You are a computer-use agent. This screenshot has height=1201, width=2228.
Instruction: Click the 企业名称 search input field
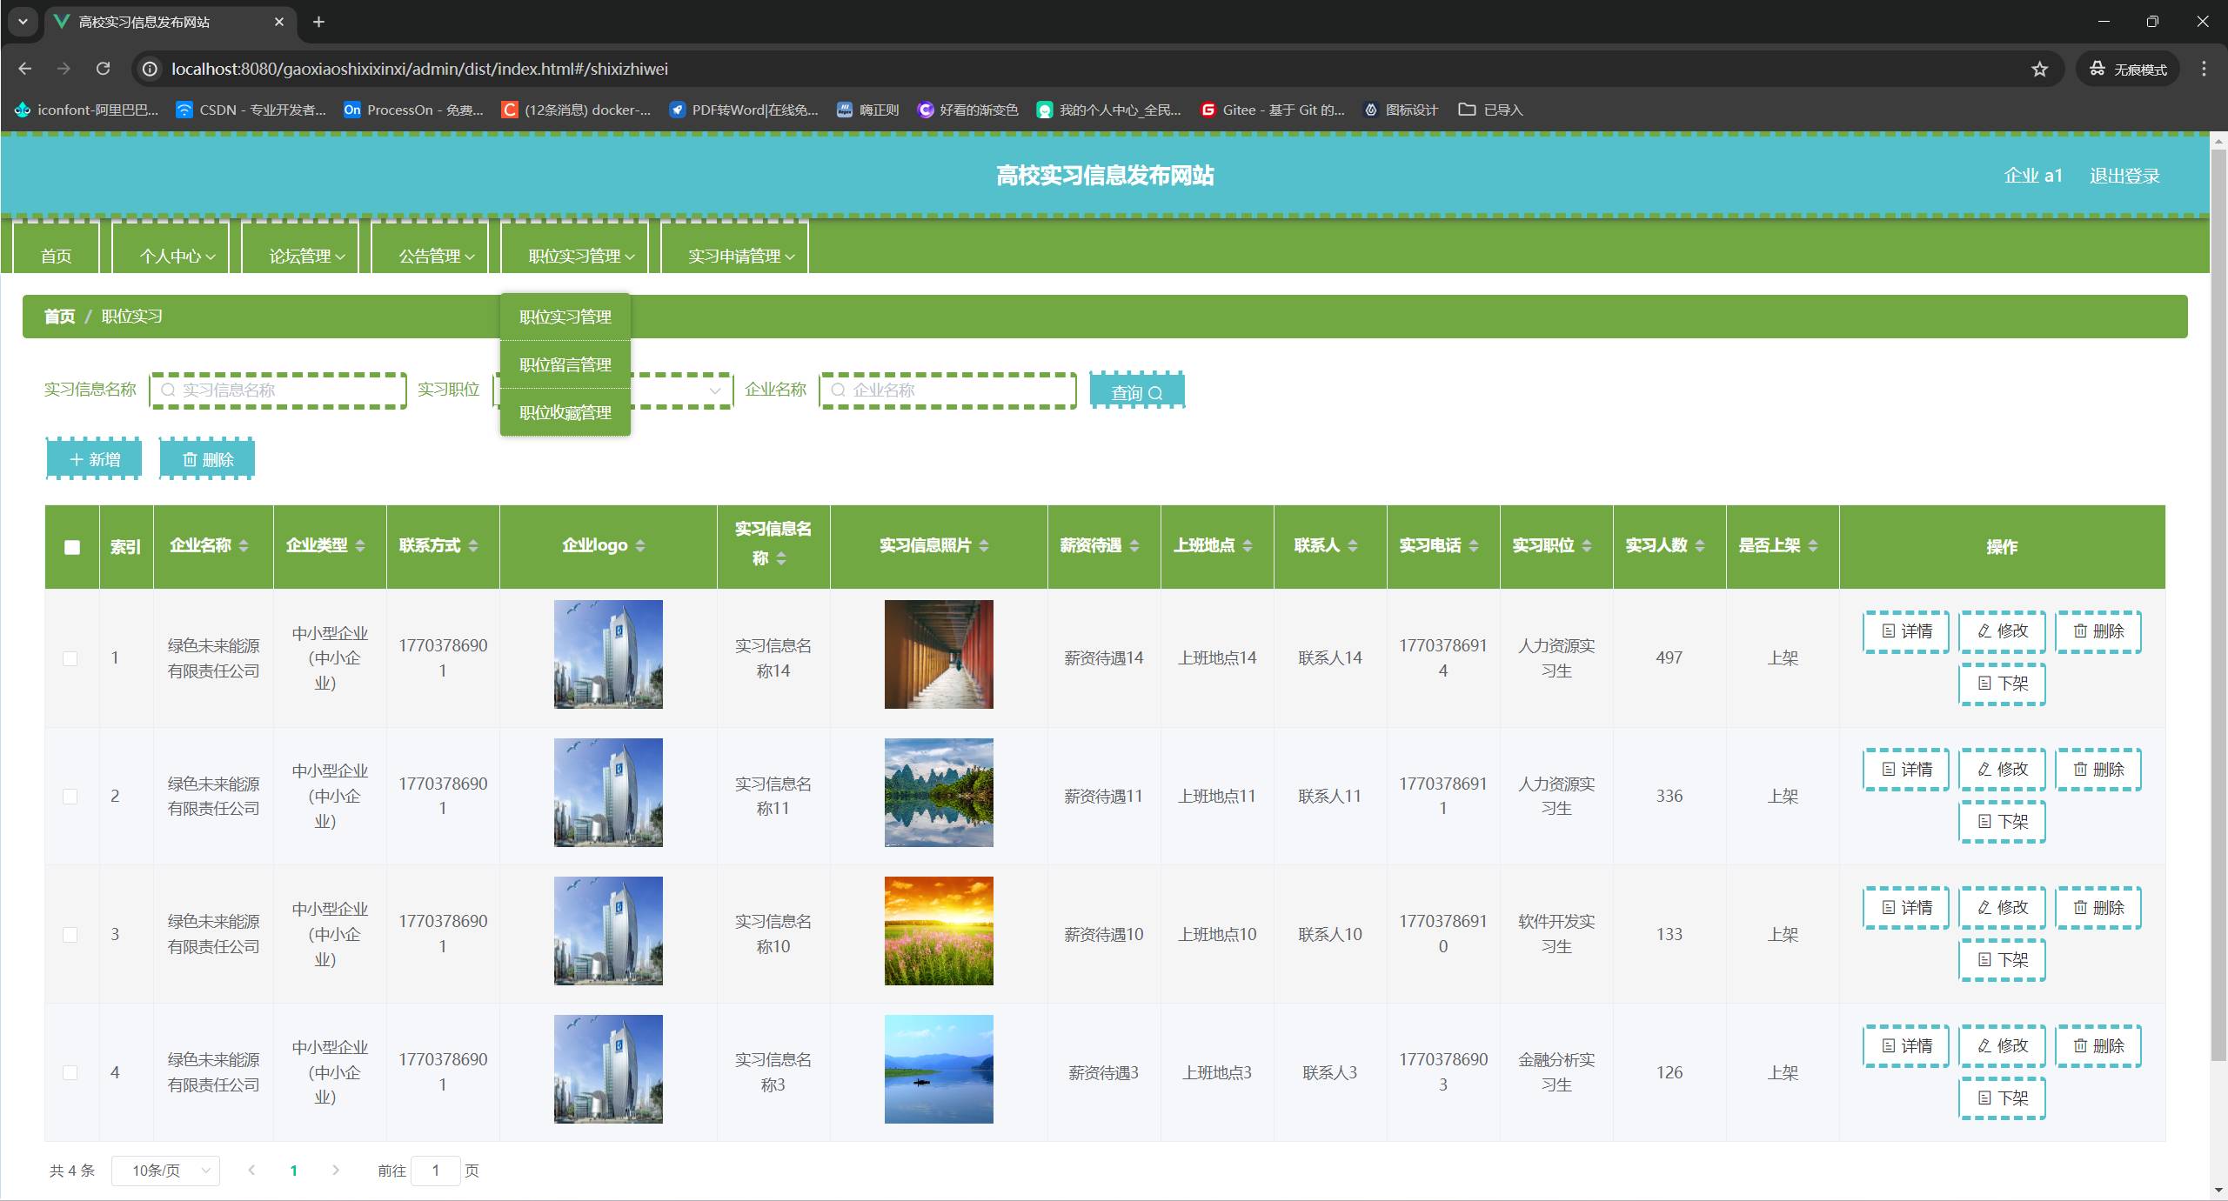[948, 390]
